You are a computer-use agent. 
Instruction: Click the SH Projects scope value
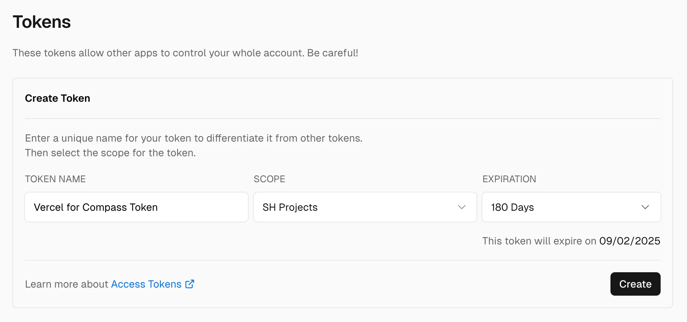tap(290, 207)
